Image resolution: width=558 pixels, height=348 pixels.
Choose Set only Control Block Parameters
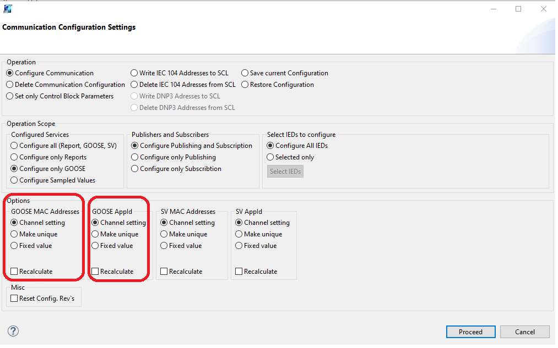tap(10, 96)
